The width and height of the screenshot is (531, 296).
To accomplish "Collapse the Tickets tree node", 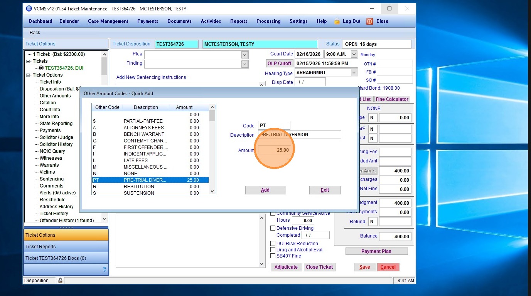I will coord(28,61).
